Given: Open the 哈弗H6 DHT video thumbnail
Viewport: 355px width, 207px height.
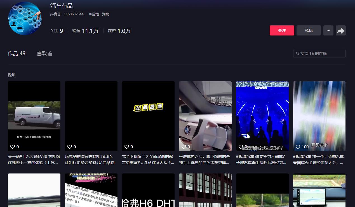Looking at the screenshot, I should (x=148, y=190).
